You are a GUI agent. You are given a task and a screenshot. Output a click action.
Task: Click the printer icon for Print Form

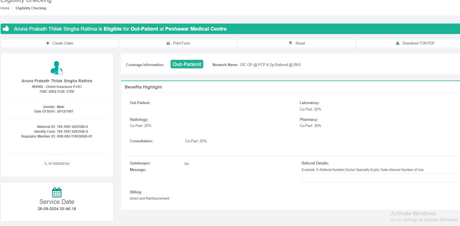pos(168,43)
